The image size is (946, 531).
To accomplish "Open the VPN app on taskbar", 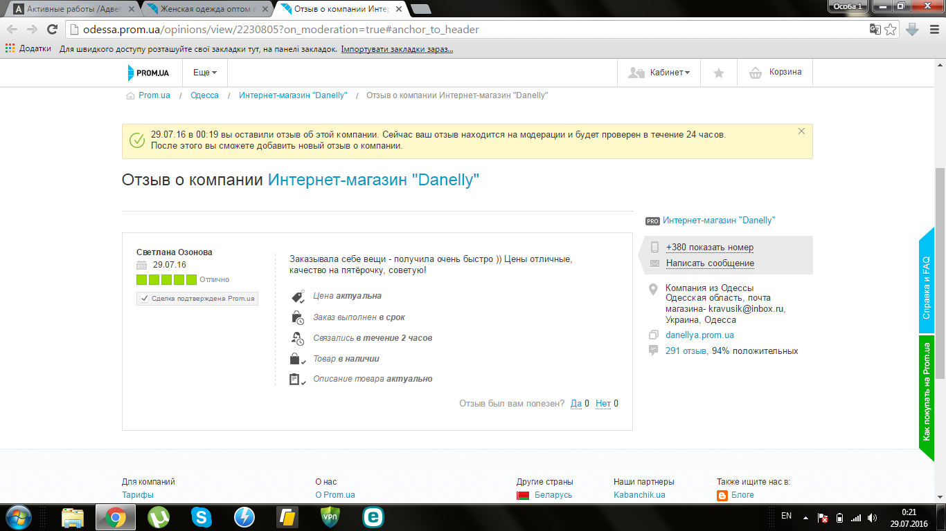I will tap(330, 517).
